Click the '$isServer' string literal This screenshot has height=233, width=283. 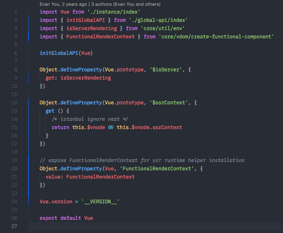[x=165, y=70]
